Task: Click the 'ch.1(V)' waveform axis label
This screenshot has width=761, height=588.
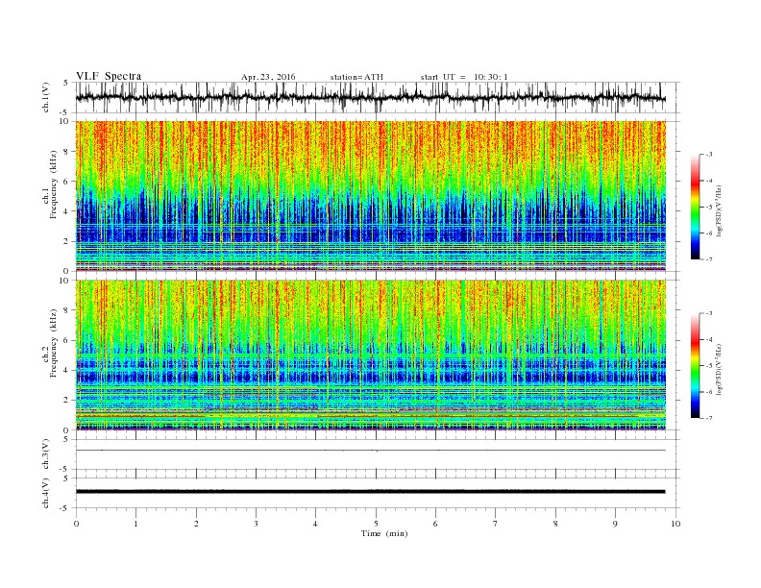Action: coord(45,97)
